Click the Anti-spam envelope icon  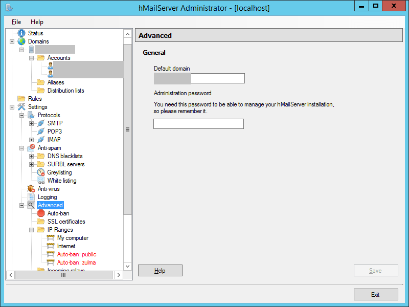point(31,147)
